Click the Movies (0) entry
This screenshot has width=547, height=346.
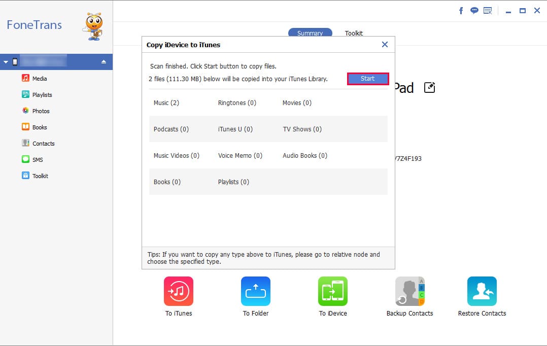[x=297, y=102]
